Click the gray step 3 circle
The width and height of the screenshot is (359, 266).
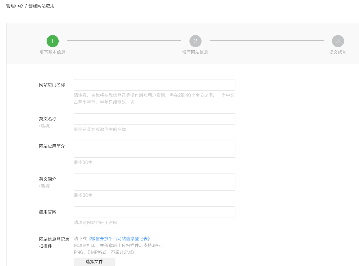[x=338, y=41]
